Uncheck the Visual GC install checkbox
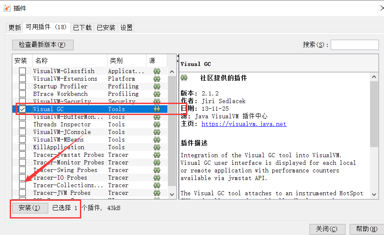Image resolution: width=384 pixels, height=235 pixels. [22, 109]
